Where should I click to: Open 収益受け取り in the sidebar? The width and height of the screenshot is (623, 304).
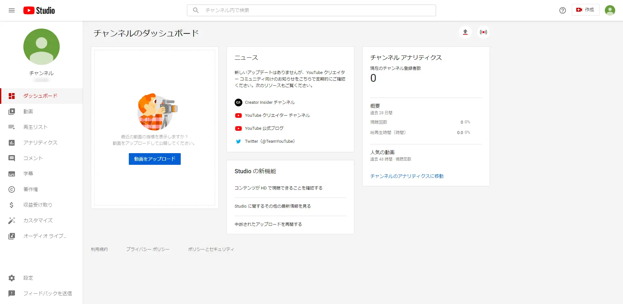[42, 205]
